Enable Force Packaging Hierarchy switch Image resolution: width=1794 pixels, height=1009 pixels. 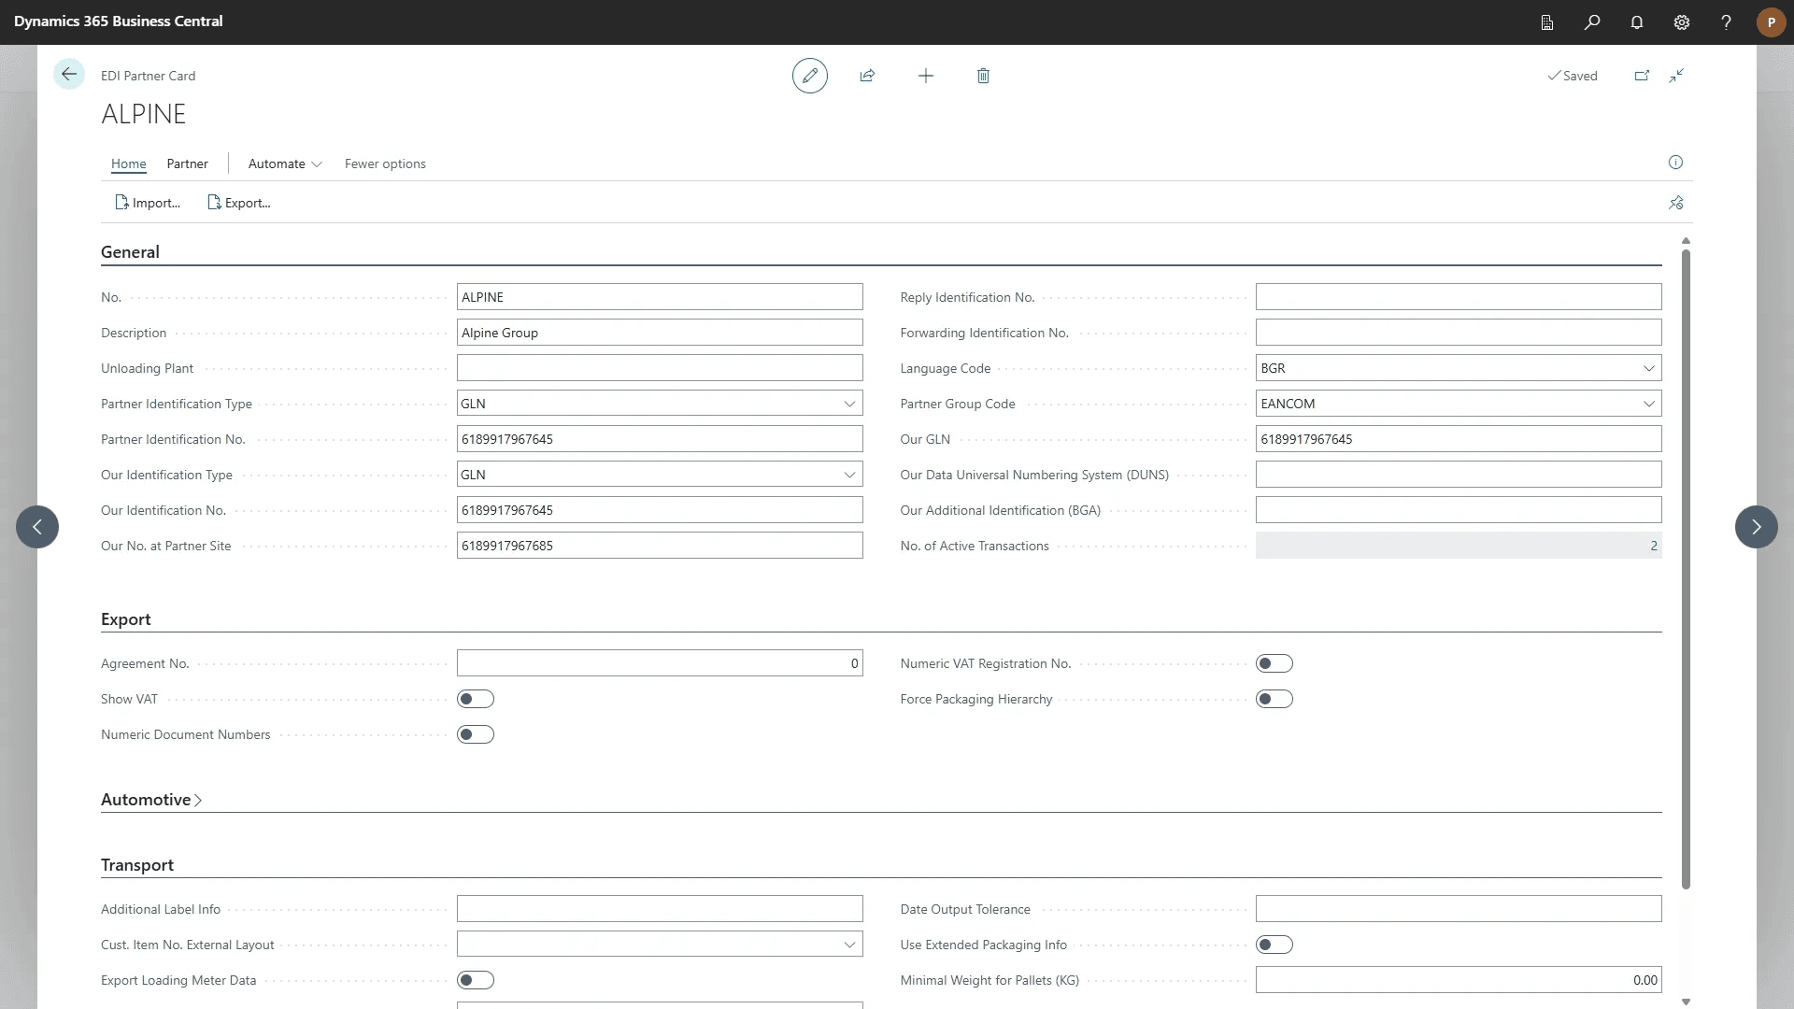click(x=1274, y=699)
